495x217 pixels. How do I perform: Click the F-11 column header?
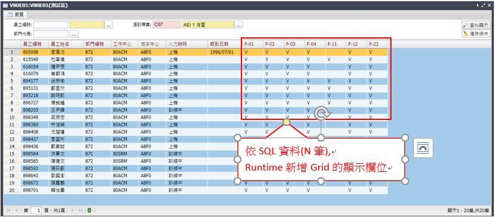click(336, 45)
